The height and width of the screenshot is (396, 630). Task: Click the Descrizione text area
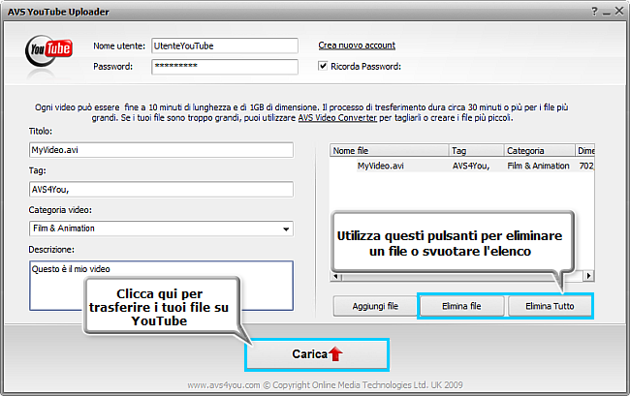[x=161, y=286]
